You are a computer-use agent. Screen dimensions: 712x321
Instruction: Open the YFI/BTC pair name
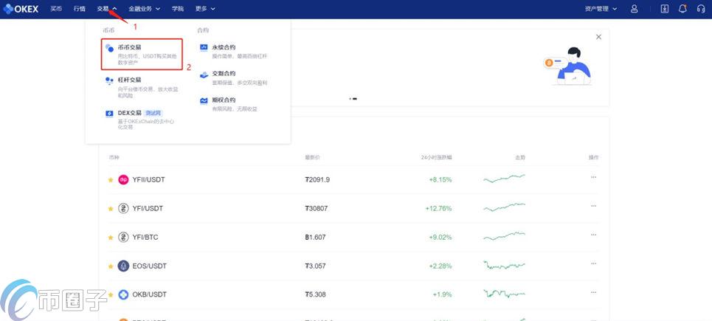pyautogui.click(x=145, y=237)
